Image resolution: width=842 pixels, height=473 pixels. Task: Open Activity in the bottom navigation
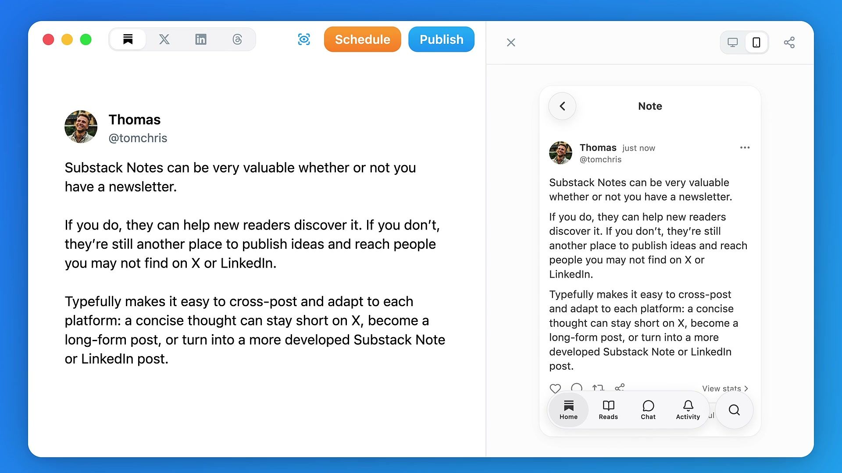pyautogui.click(x=688, y=410)
